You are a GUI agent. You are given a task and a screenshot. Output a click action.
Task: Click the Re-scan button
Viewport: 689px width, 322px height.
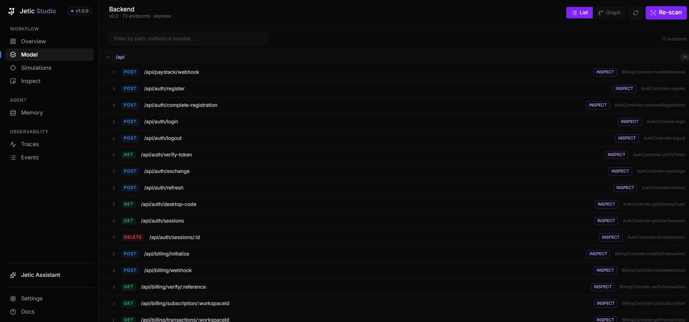(x=666, y=12)
